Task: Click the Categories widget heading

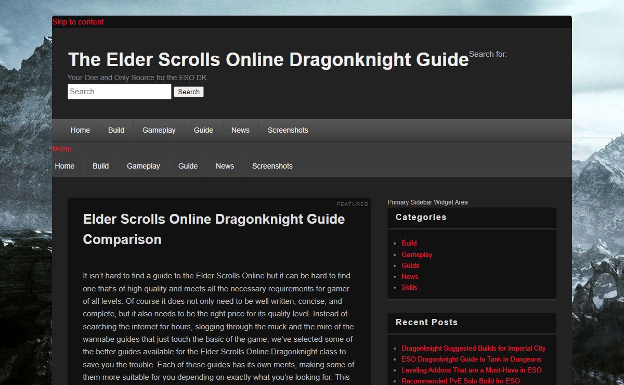Action: coord(421,217)
